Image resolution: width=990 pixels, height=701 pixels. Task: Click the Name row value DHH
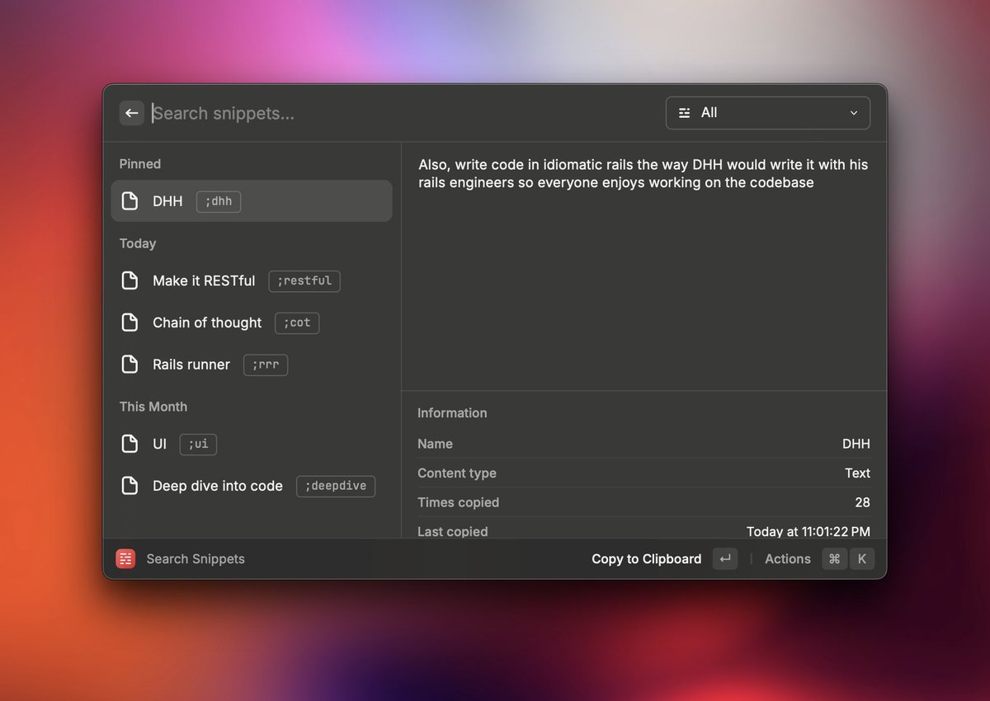pyautogui.click(x=856, y=444)
